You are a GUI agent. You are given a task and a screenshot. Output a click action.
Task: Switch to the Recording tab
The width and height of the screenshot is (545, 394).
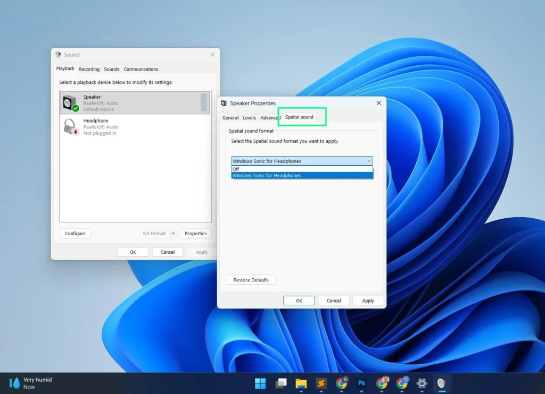click(88, 69)
